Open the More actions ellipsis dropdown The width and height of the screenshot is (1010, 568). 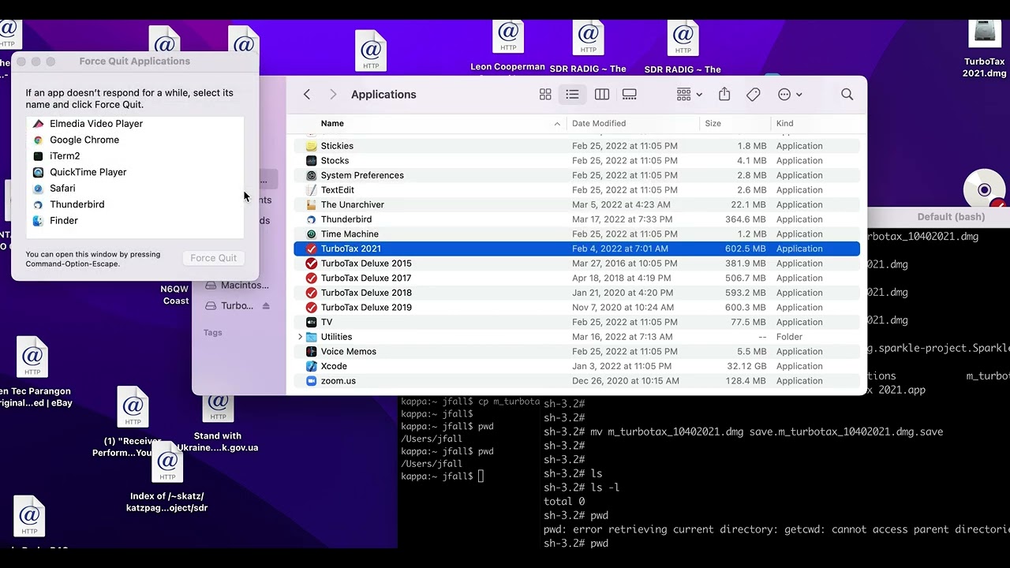[x=790, y=95]
